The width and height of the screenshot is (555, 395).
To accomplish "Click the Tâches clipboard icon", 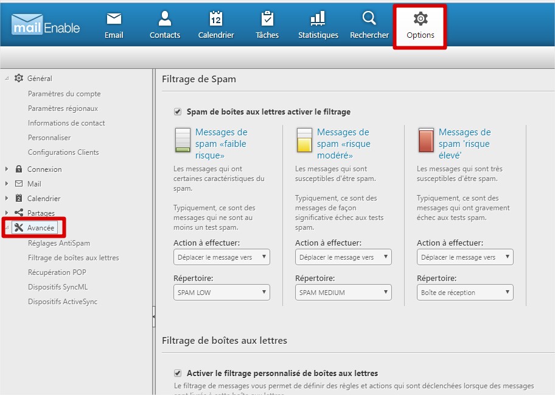I will [x=267, y=19].
